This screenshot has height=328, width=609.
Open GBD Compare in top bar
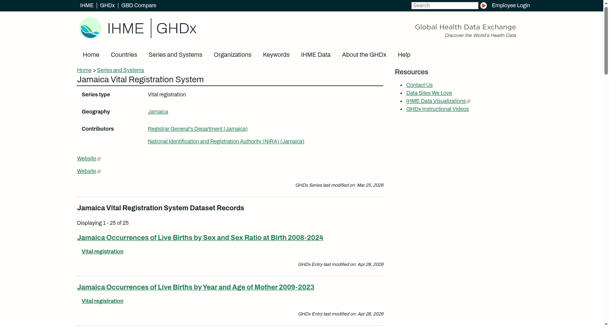139,5
